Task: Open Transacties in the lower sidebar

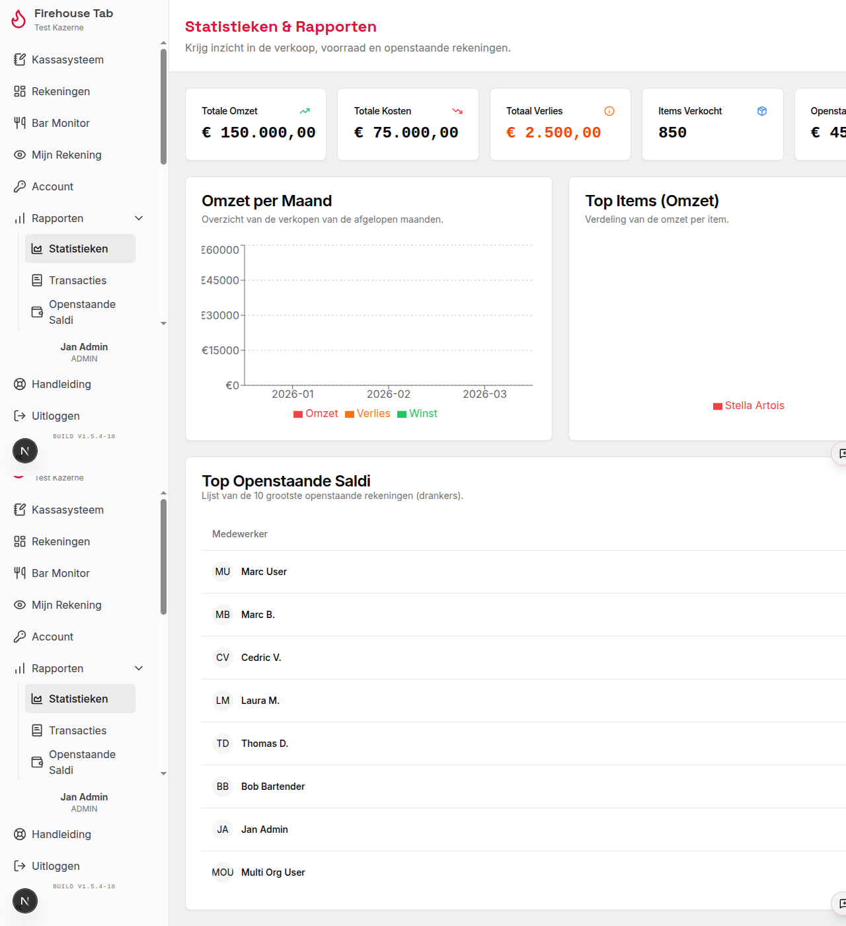Action: click(x=80, y=730)
